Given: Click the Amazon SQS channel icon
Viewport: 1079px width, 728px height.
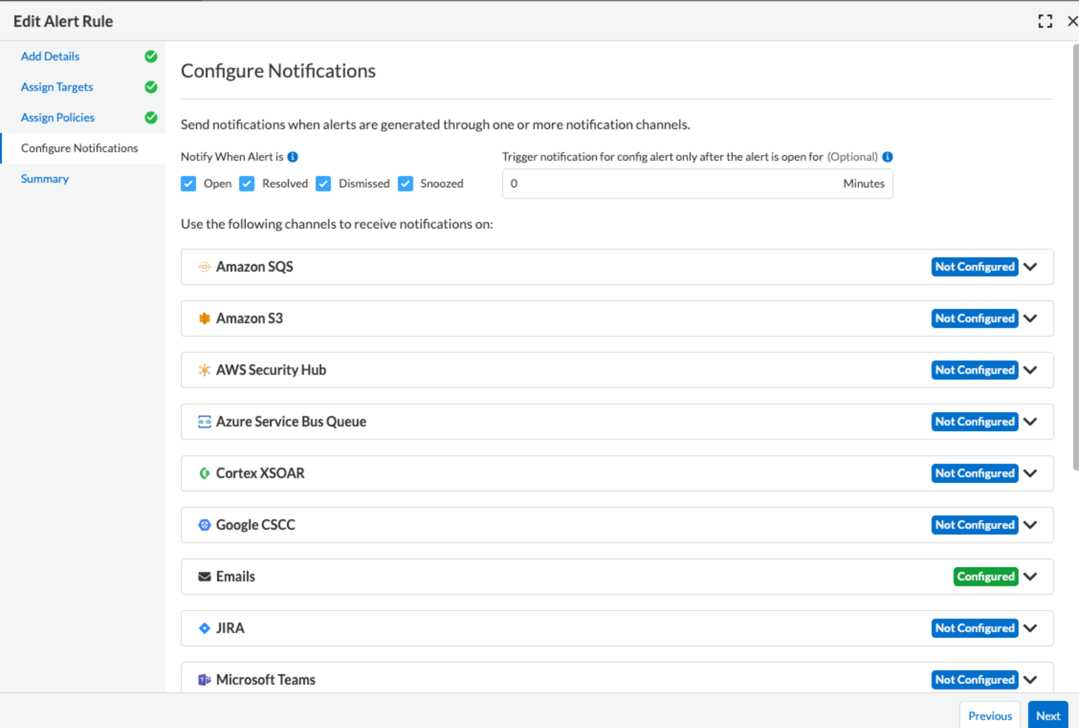Looking at the screenshot, I should tap(204, 266).
